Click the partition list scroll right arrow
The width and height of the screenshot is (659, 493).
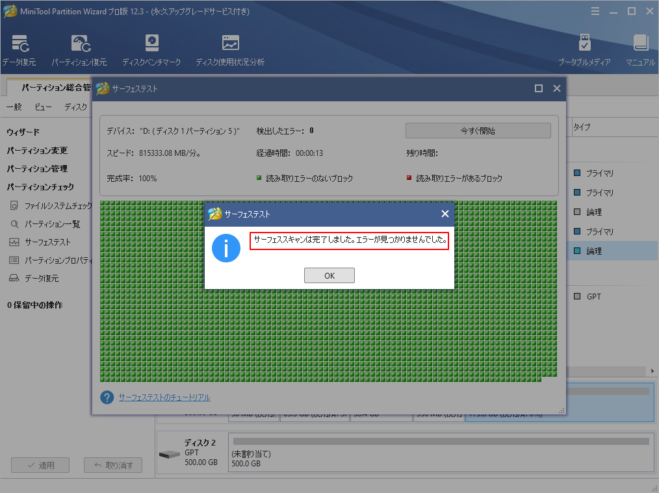tap(653, 371)
